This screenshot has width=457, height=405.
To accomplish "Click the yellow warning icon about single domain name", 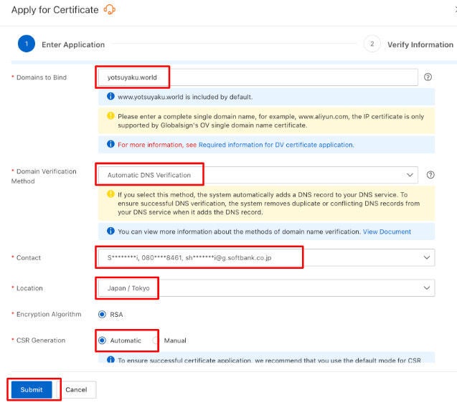I will coord(110,115).
